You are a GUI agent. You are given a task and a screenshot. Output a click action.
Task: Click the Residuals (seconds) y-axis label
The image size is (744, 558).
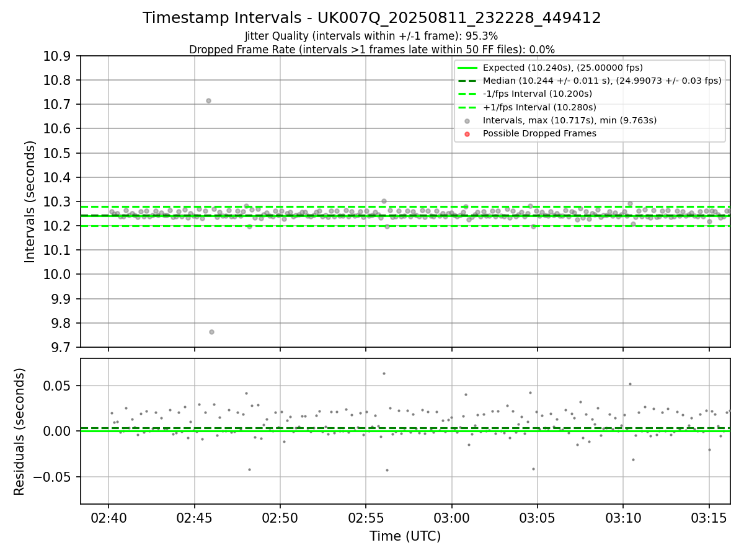[20, 432]
